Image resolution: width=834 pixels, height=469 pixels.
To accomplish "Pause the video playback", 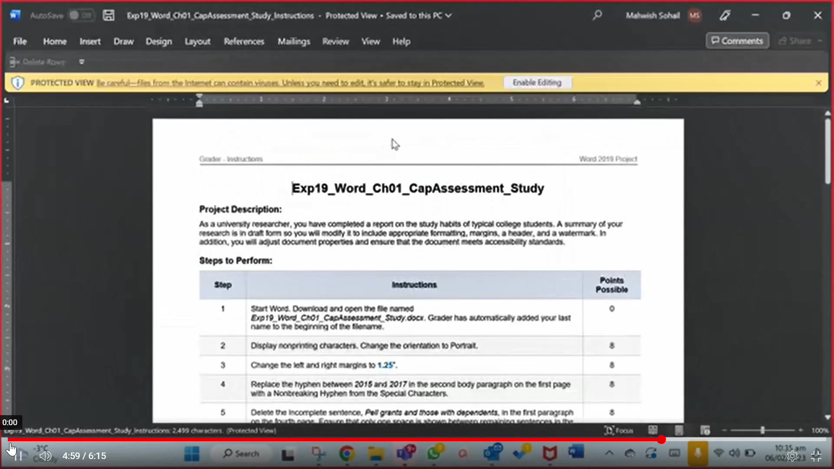I will pos(18,456).
